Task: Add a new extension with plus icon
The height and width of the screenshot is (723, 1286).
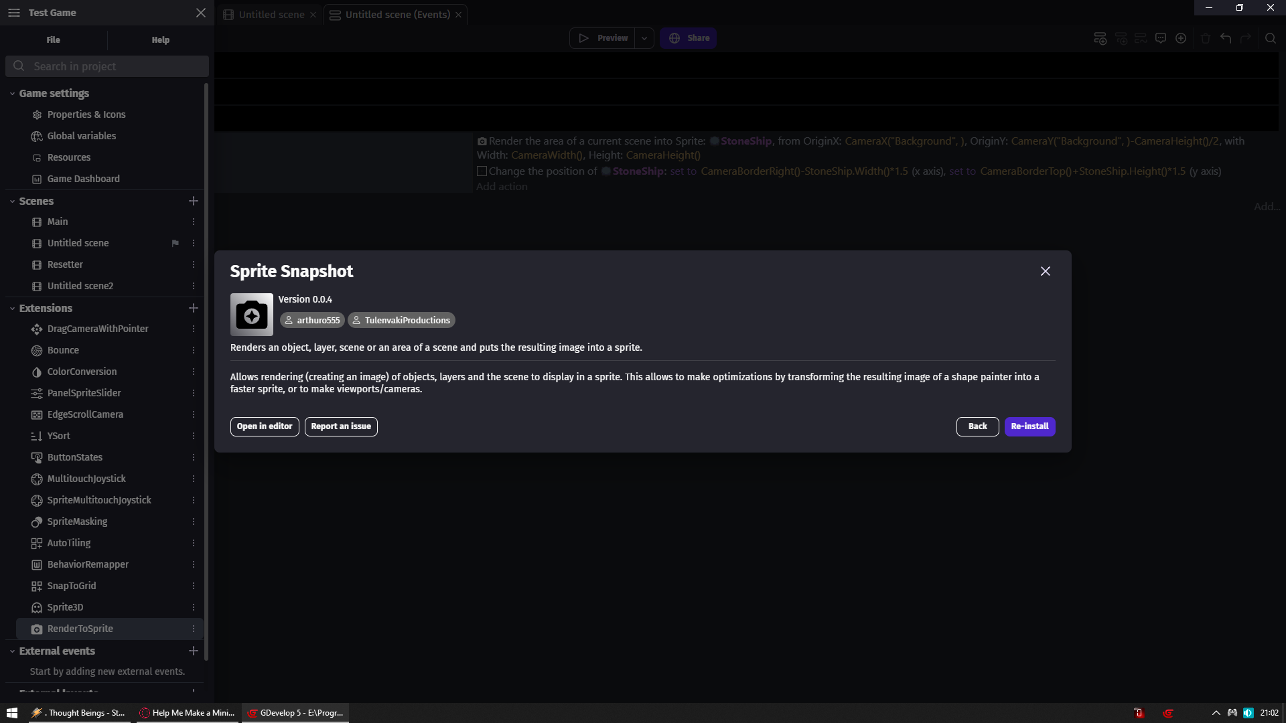Action: (194, 308)
